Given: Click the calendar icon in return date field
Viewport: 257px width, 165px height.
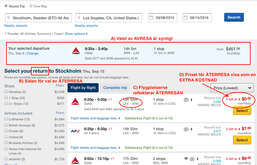Looking at the screenshot, I should pyautogui.click(x=185, y=18).
